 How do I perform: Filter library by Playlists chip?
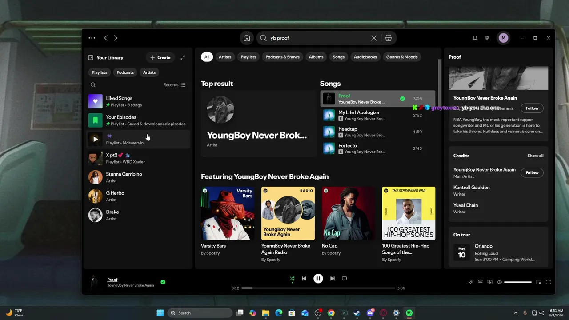pos(100,72)
